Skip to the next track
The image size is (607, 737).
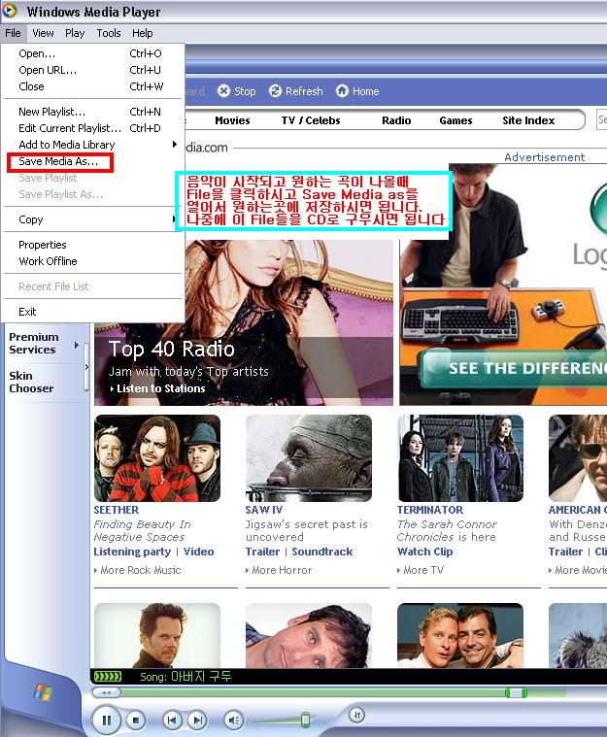[x=196, y=720]
